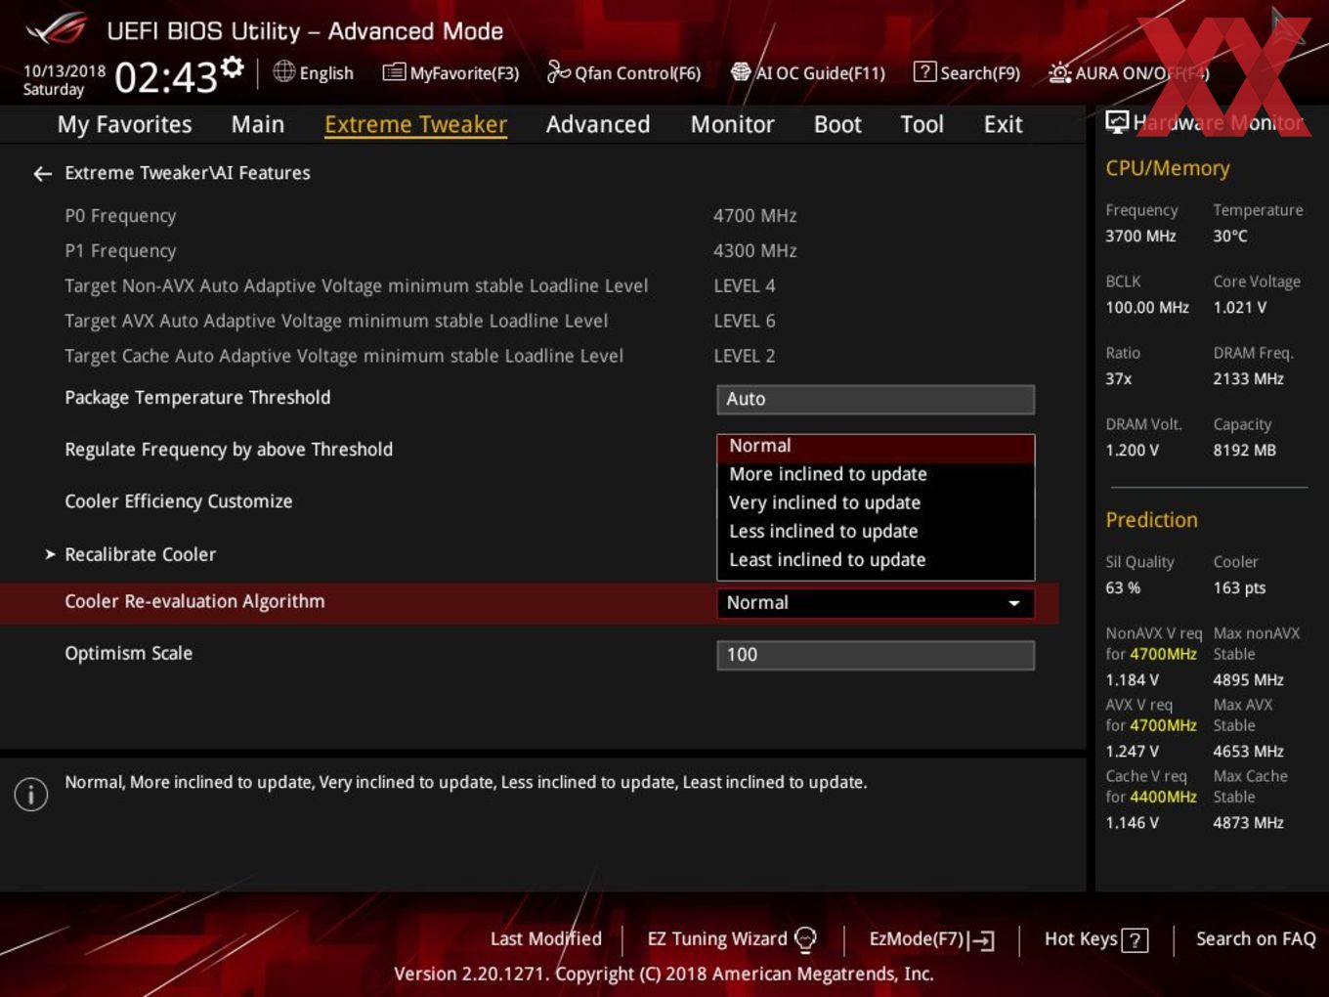Click the ROG logo icon
Viewport: 1329px width, 997px height.
point(57,29)
